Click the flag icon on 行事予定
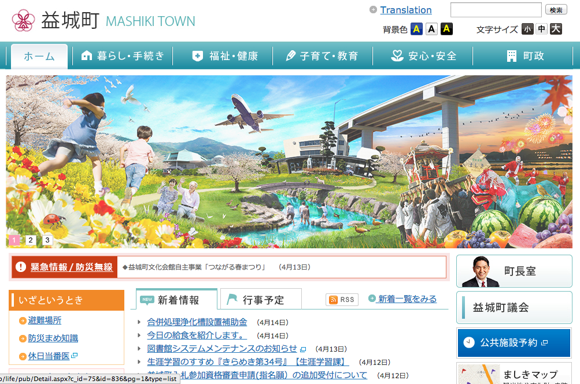This screenshot has height=384, width=580. pos(232,299)
